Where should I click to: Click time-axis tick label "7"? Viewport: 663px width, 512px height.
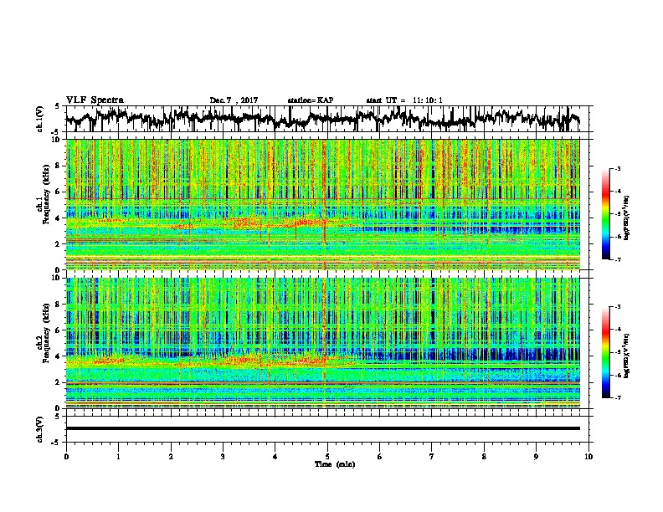(432, 457)
